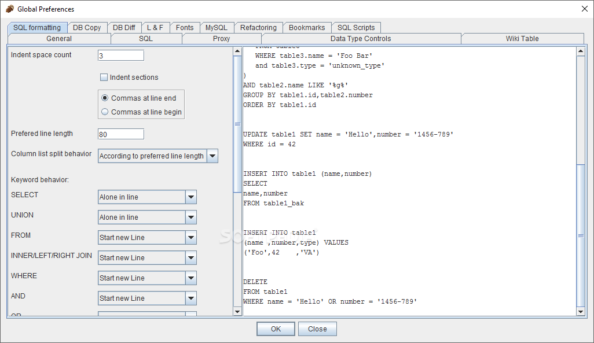Viewport: 594px width, 343px height.
Task: Open the DB Copy tab
Action: coord(87,28)
